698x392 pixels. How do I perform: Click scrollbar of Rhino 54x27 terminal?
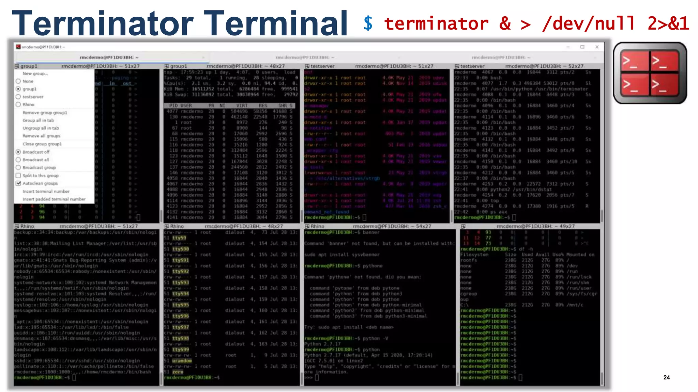(x=457, y=378)
